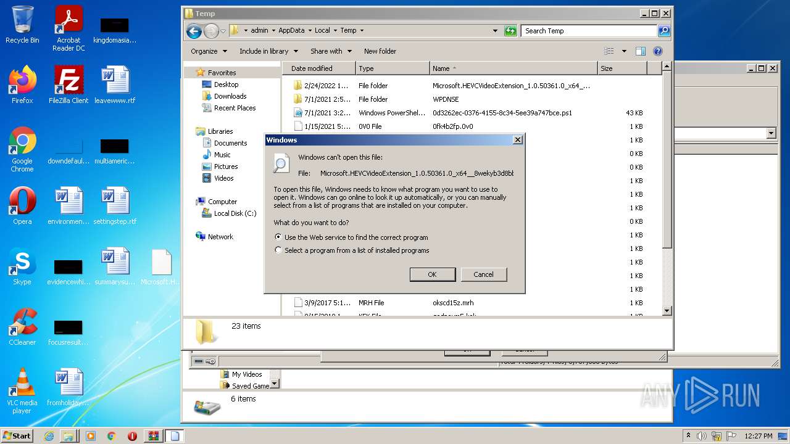Image resolution: width=790 pixels, height=444 pixels.
Task: Open Documents library in sidebar
Action: tap(230, 143)
